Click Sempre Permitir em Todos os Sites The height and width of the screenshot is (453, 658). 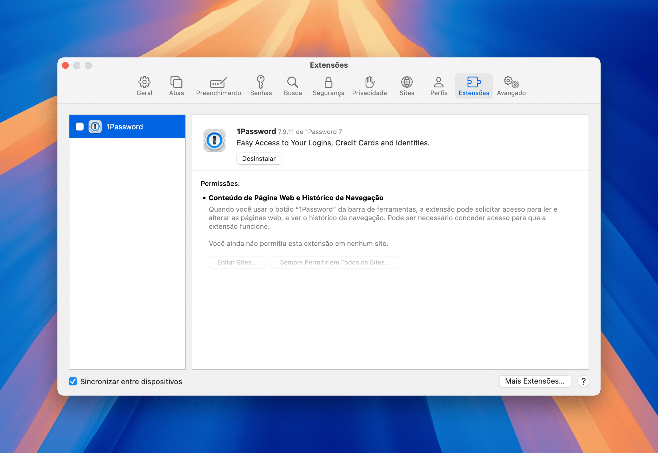(x=335, y=262)
